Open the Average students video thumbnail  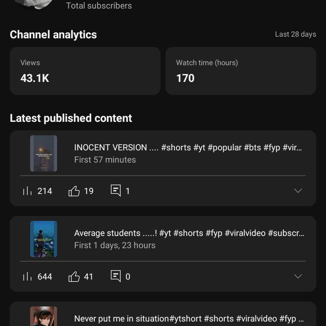click(44, 239)
